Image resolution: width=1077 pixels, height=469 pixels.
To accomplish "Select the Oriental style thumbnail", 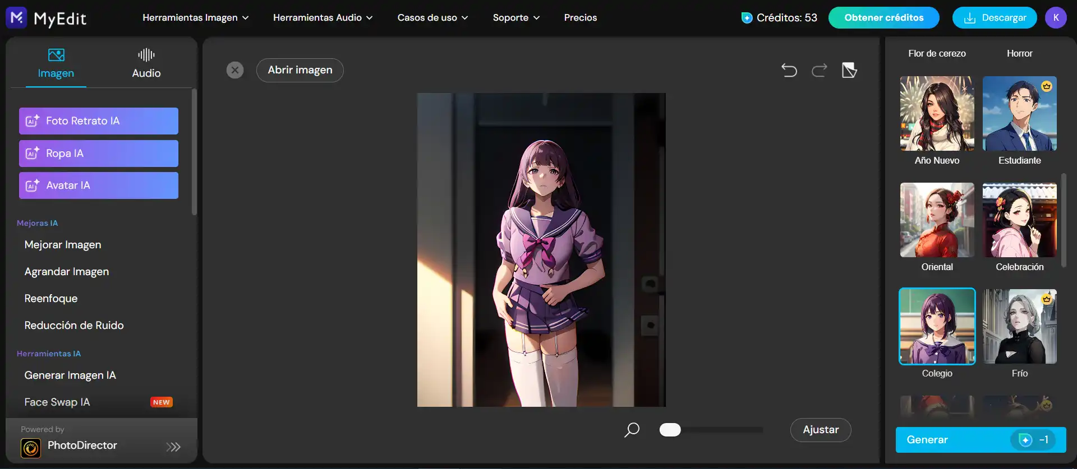I will pos(937,220).
